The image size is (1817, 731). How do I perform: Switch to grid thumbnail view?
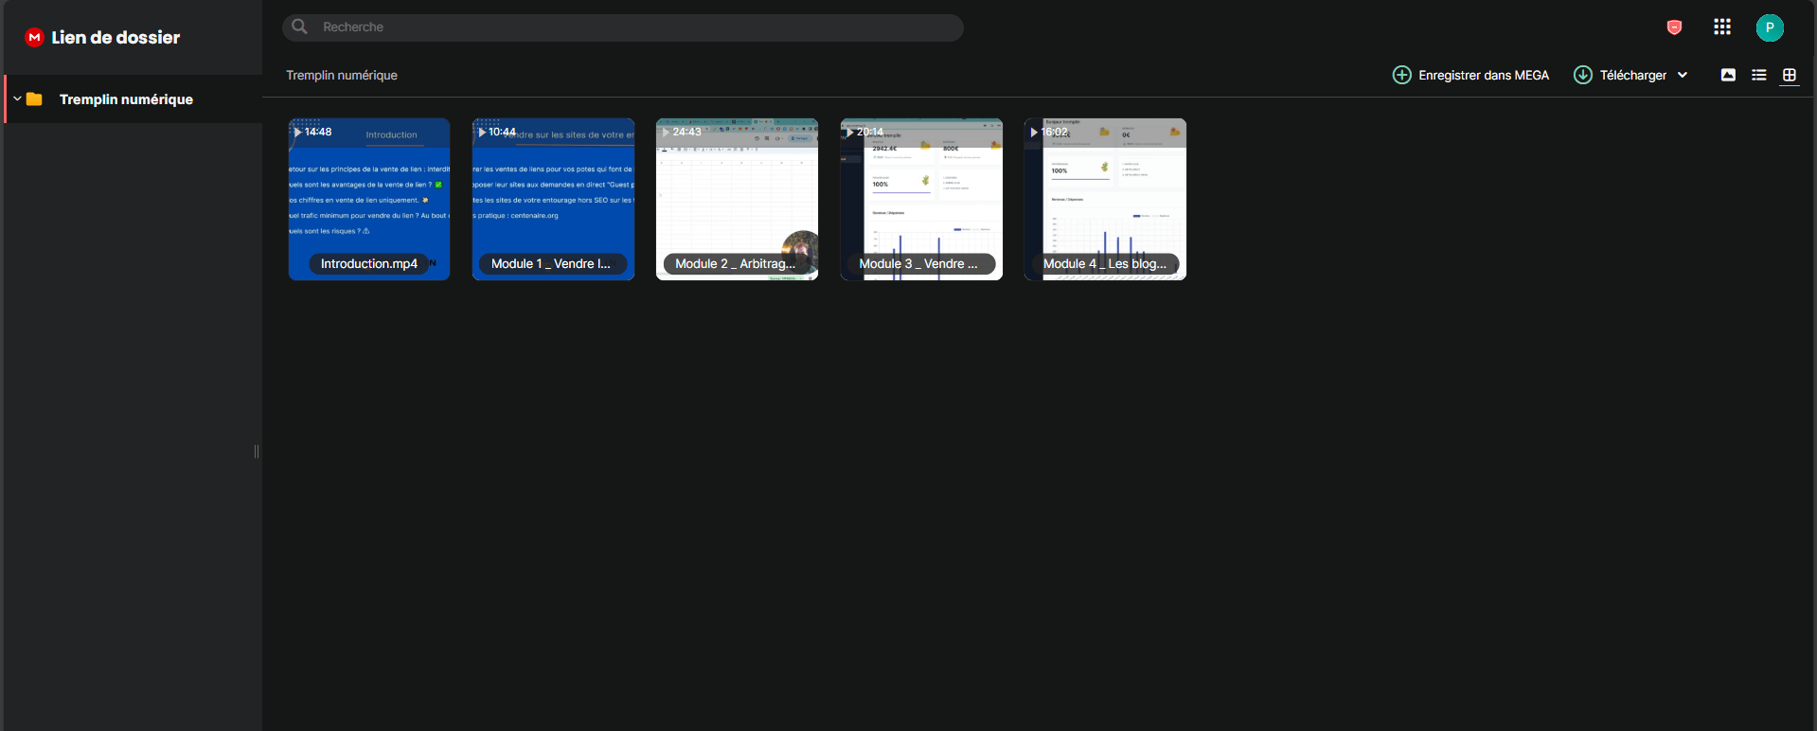[1790, 75]
